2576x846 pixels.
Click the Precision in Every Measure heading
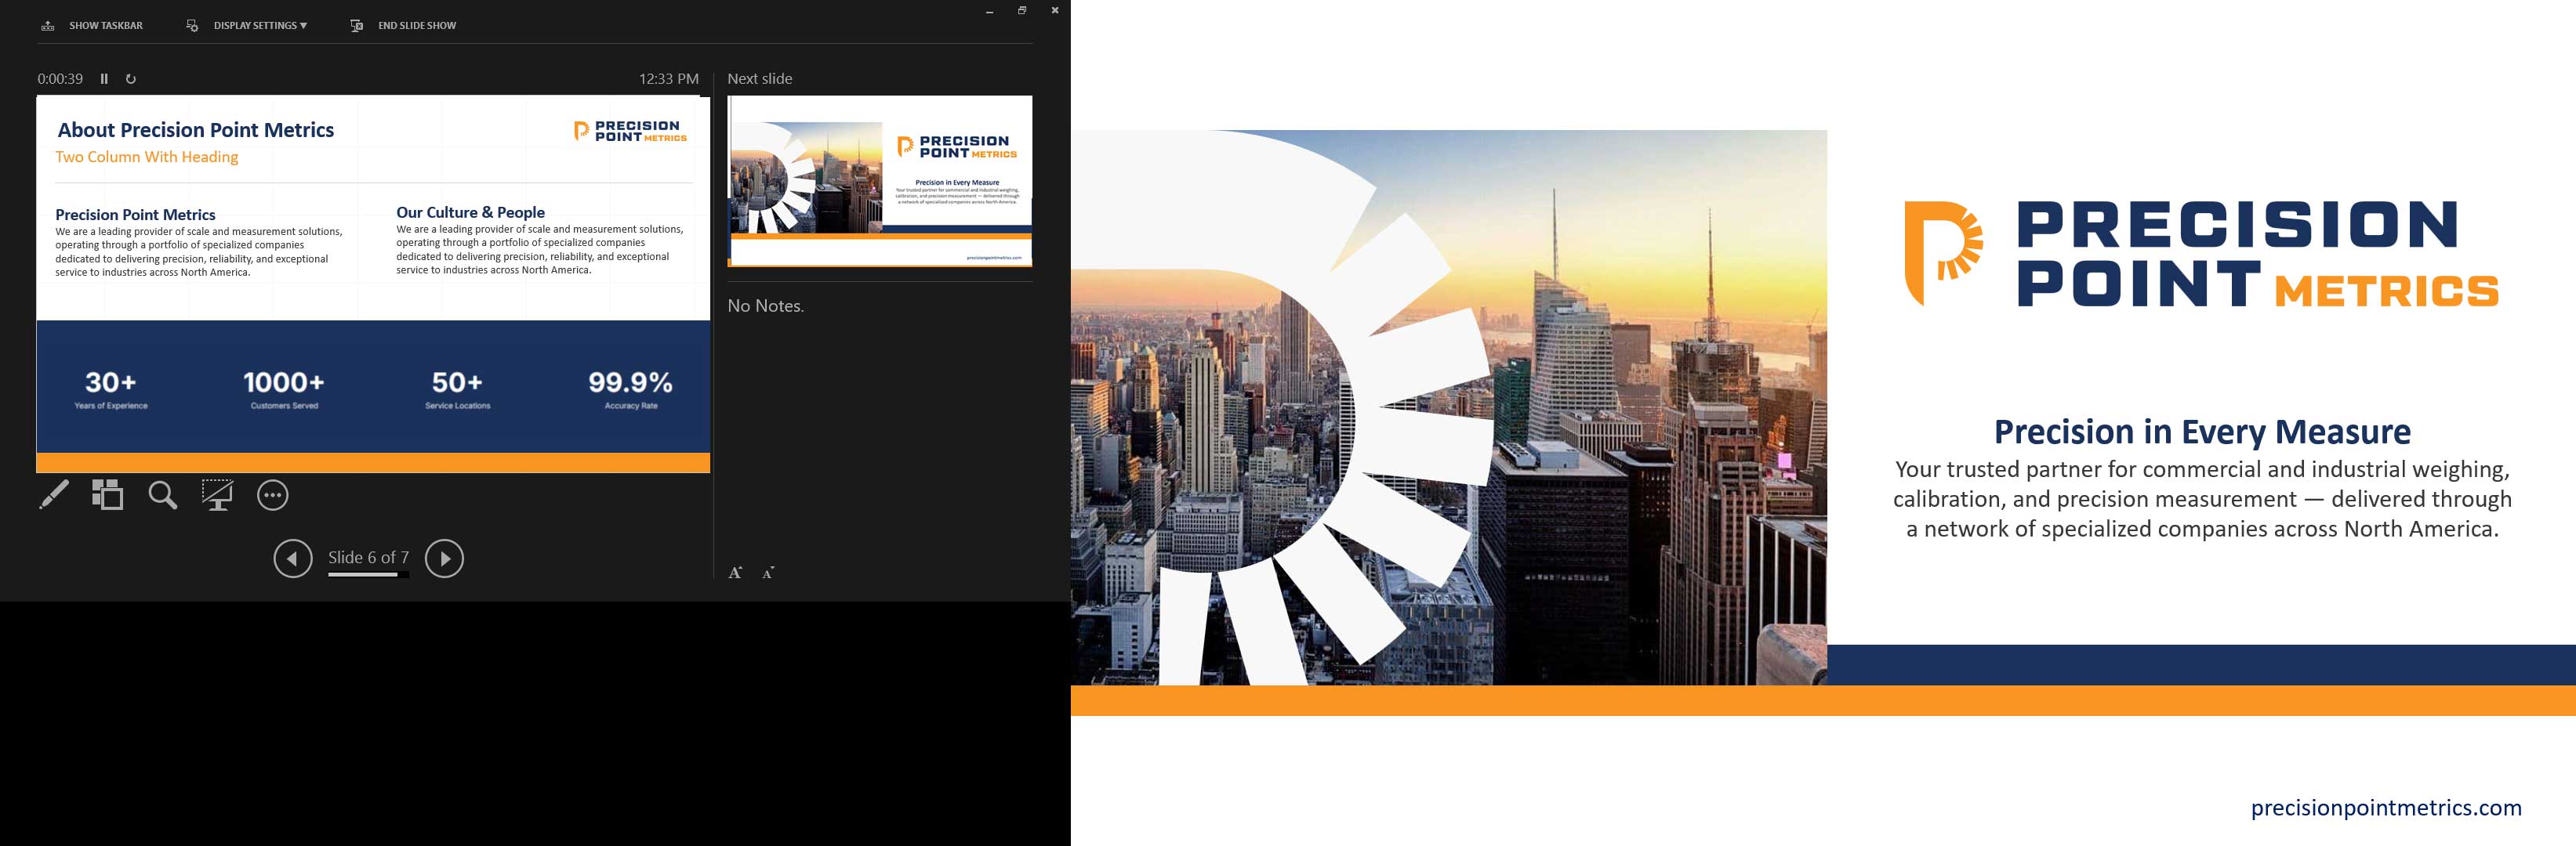click(2202, 432)
